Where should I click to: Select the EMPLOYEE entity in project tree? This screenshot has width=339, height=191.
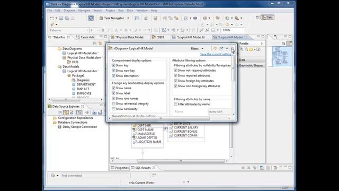click(84, 93)
